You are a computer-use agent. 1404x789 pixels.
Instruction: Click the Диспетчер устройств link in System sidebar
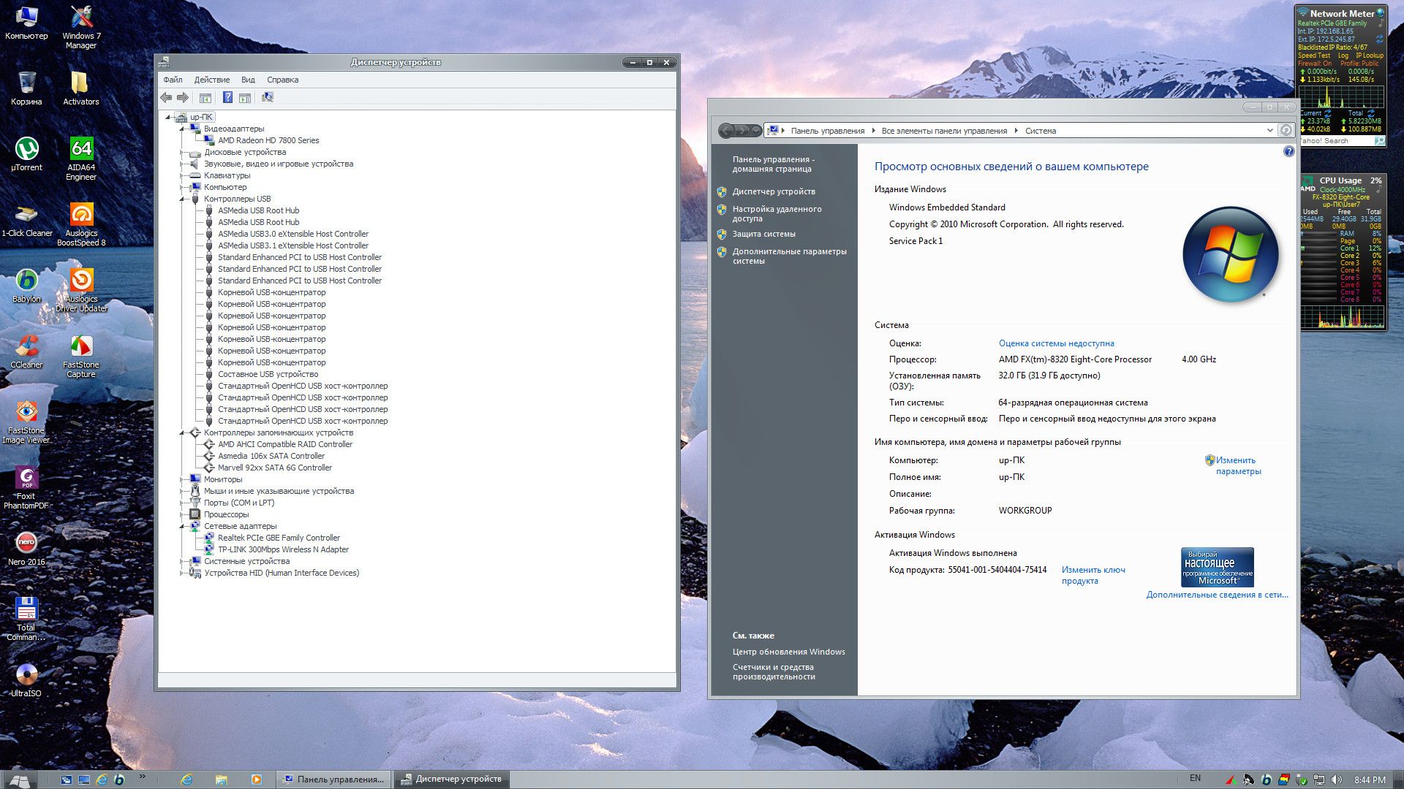774,191
